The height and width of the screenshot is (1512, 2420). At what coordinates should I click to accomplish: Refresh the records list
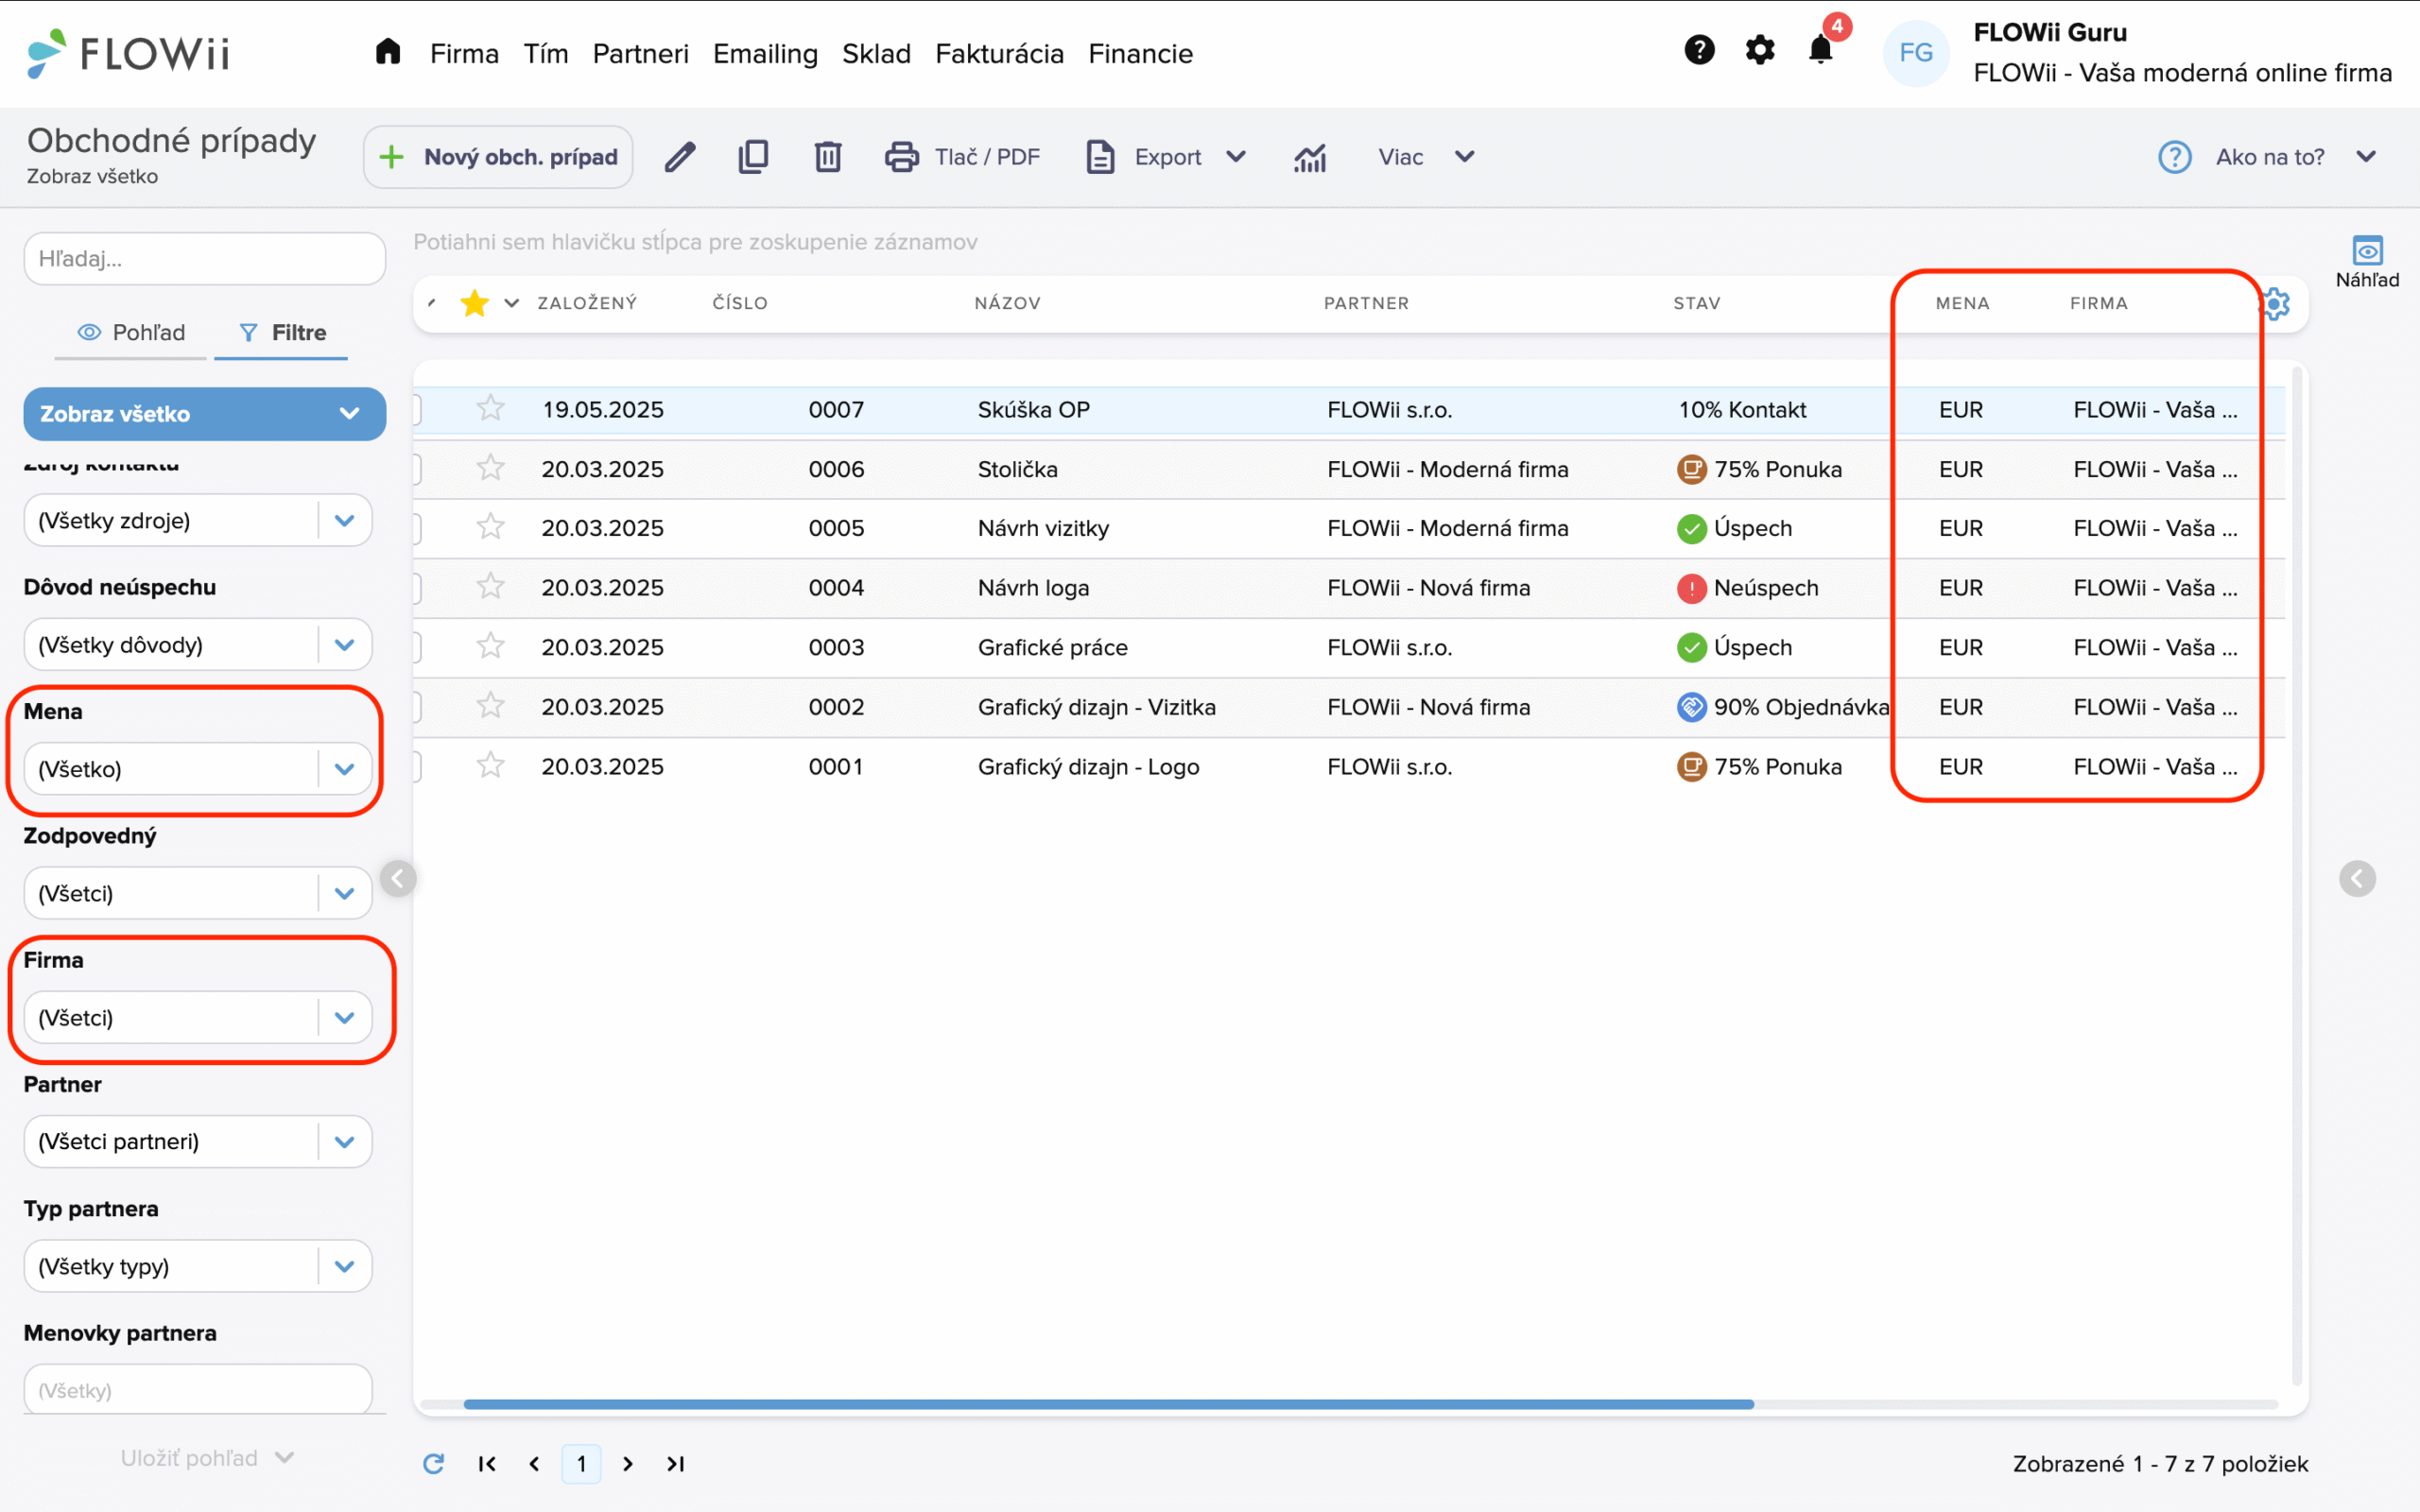coord(433,1464)
